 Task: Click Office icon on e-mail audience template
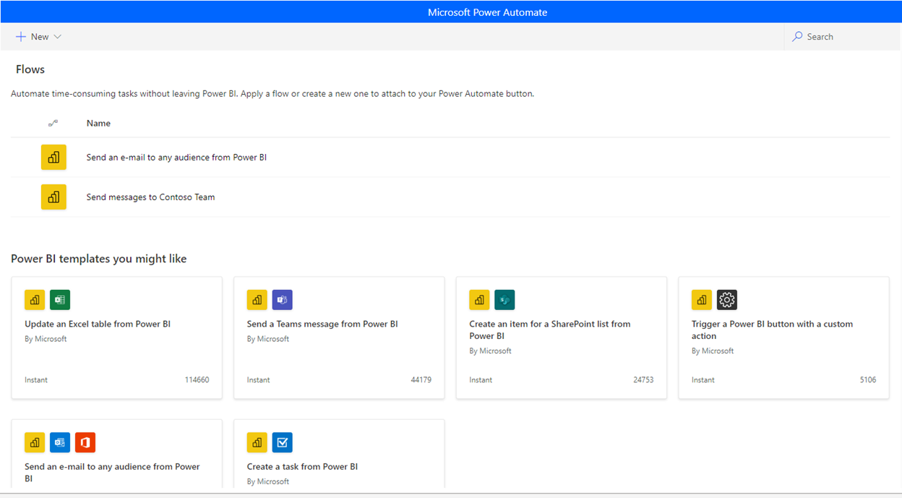coord(85,442)
